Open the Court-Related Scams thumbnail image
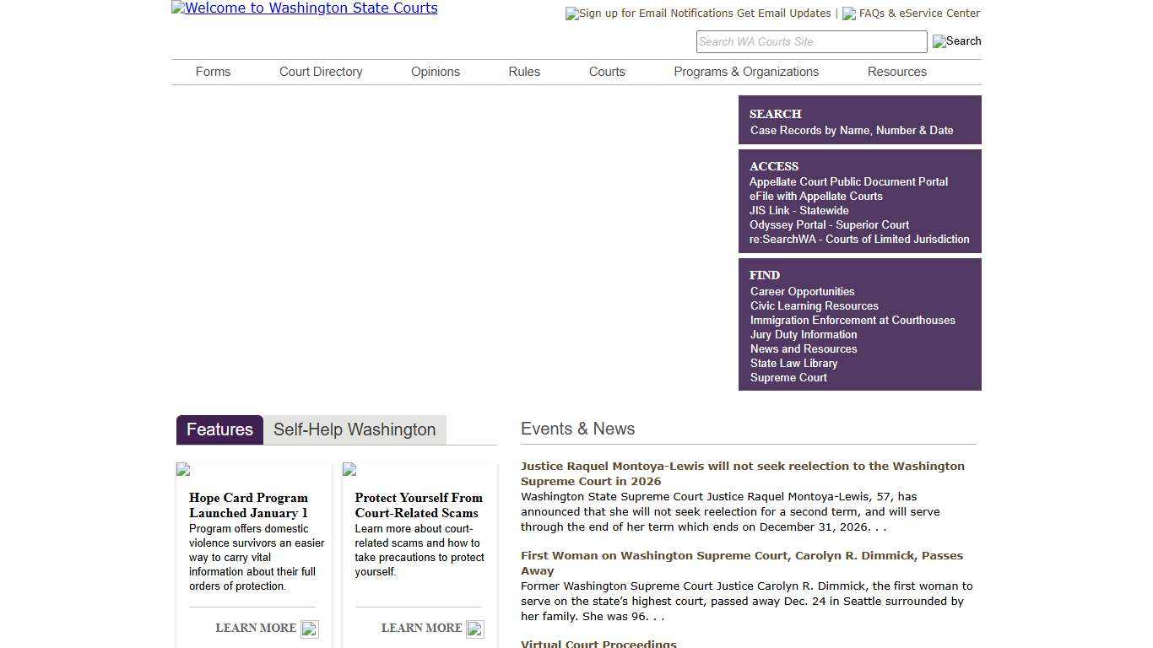Screen dimensions: 1153x648 pos(349,470)
